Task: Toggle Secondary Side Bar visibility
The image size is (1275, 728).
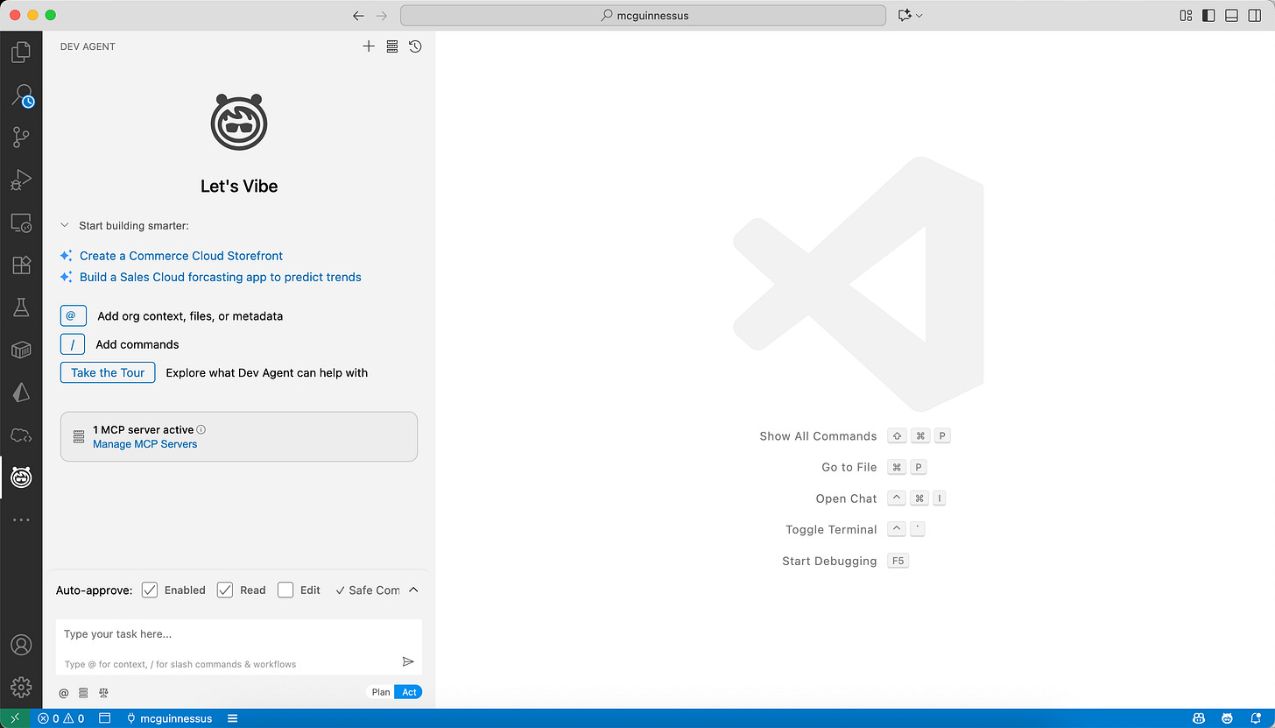Action: coord(1254,15)
